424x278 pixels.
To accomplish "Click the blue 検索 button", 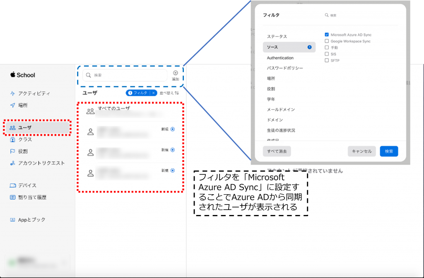I will [389, 151].
